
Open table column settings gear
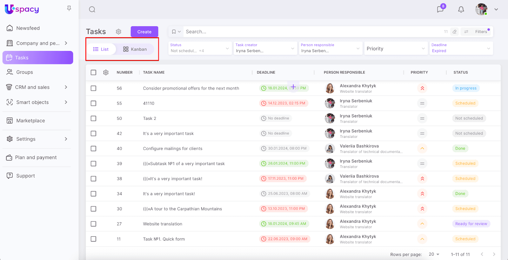(x=106, y=72)
